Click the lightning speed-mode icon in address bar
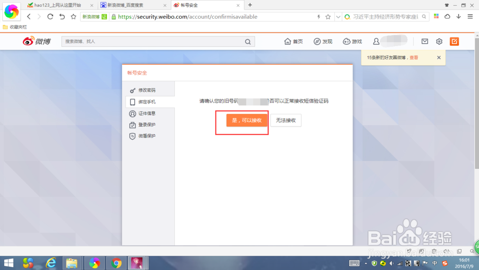 coord(319,17)
